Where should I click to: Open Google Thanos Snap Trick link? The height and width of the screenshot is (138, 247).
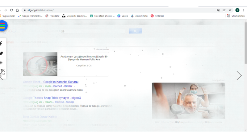pyautogui.click(x=52, y=98)
